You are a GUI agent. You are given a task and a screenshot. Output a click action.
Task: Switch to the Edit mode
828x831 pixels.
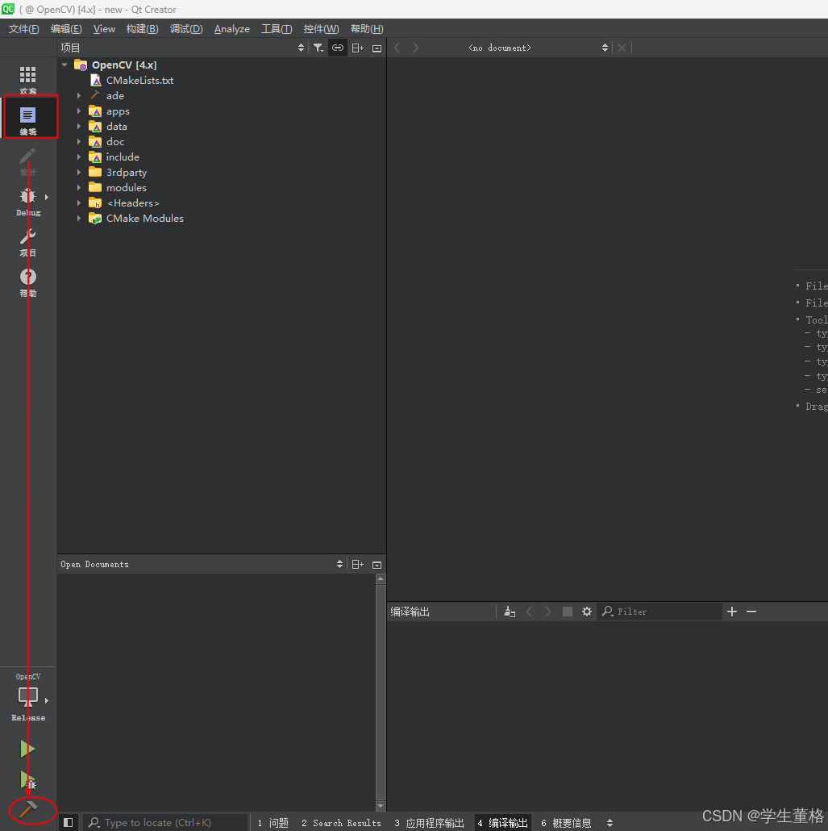click(x=28, y=120)
